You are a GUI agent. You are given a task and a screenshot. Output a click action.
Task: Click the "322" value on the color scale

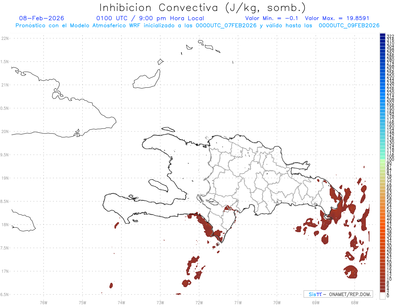[390, 36]
